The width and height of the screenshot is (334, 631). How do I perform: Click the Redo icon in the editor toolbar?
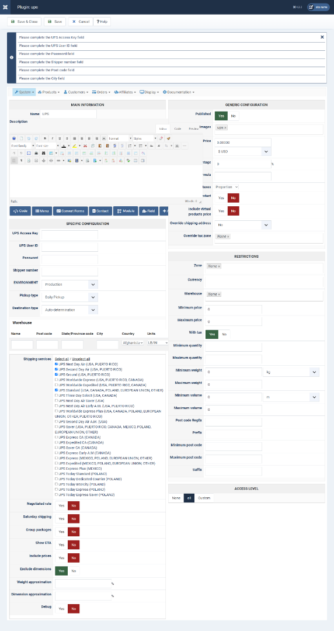click(x=36, y=138)
